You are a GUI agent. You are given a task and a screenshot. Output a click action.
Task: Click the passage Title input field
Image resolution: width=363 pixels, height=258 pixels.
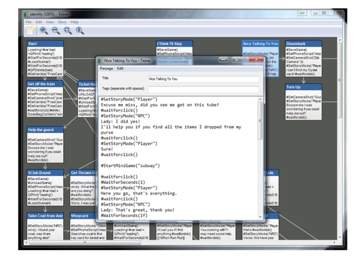(203, 79)
